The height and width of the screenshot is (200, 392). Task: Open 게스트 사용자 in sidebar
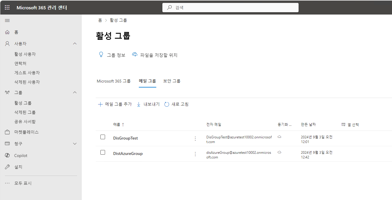[27, 73]
